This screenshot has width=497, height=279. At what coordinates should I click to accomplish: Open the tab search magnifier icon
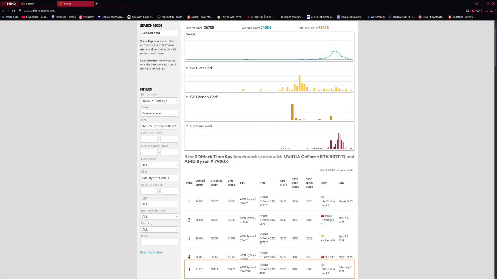tap(476, 4)
